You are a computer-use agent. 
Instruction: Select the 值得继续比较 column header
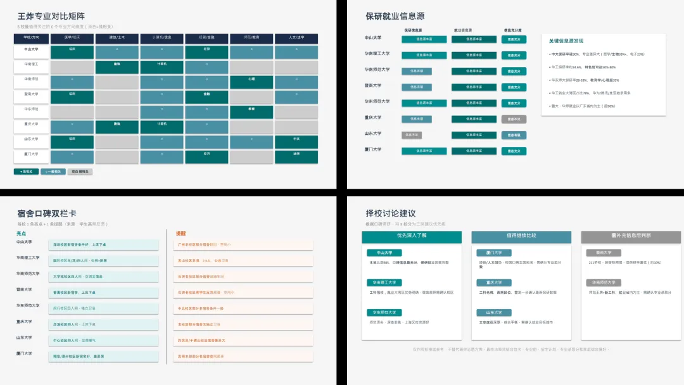[x=521, y=237]
